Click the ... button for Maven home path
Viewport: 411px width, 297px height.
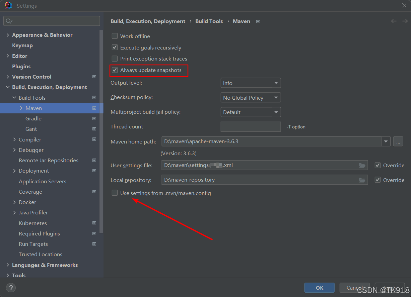(x=398, y=141)
